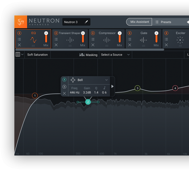Edit preset name with the pencil icon
The image size is (189, 171).
(86, 22)
